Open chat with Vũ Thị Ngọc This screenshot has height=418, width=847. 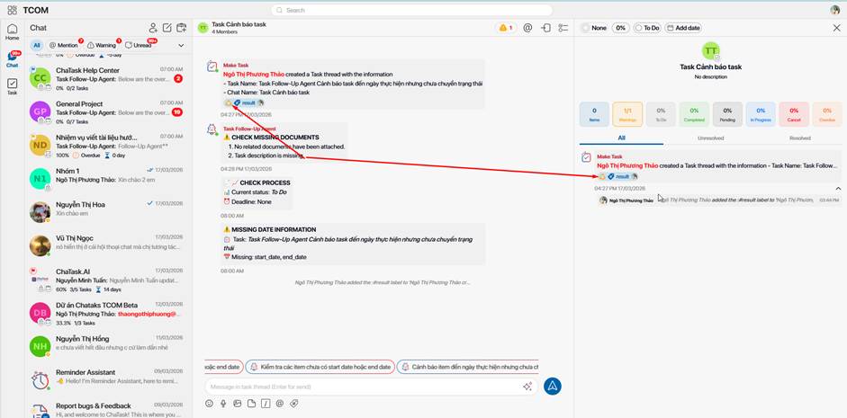(x=109, y=245)
